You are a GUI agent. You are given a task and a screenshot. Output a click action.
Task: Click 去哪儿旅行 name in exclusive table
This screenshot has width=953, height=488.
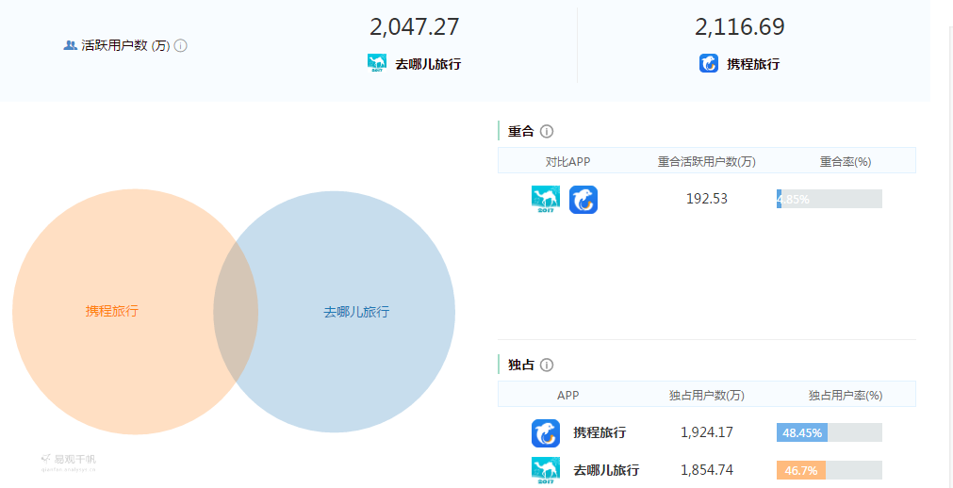point(606,470)
